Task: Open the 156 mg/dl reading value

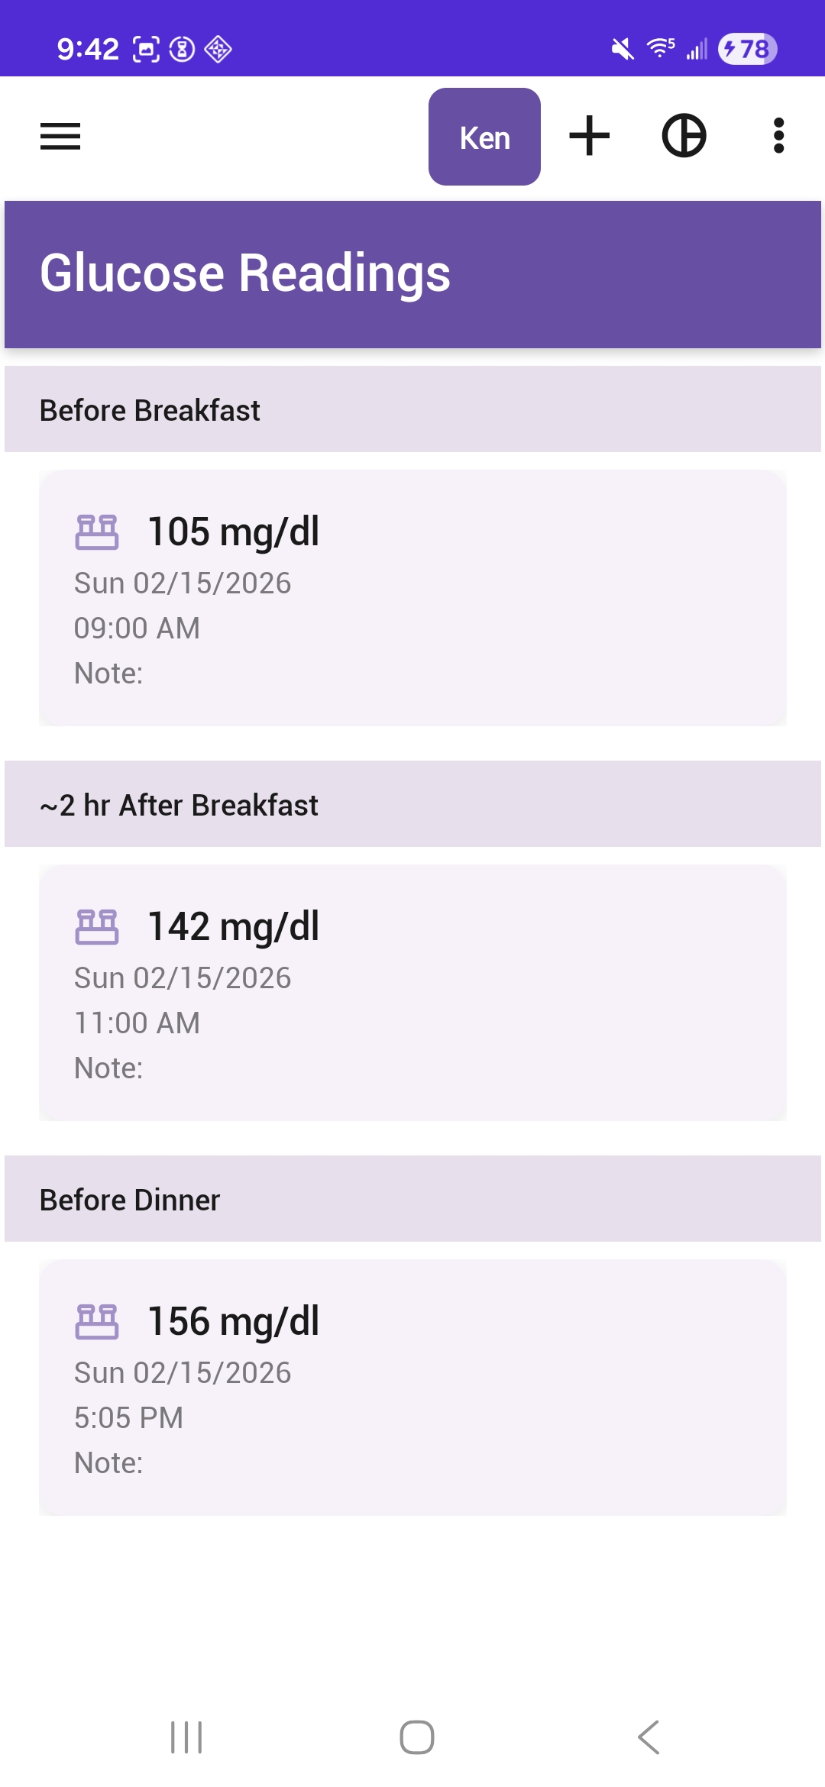Action: click(x=233, y=1321)
